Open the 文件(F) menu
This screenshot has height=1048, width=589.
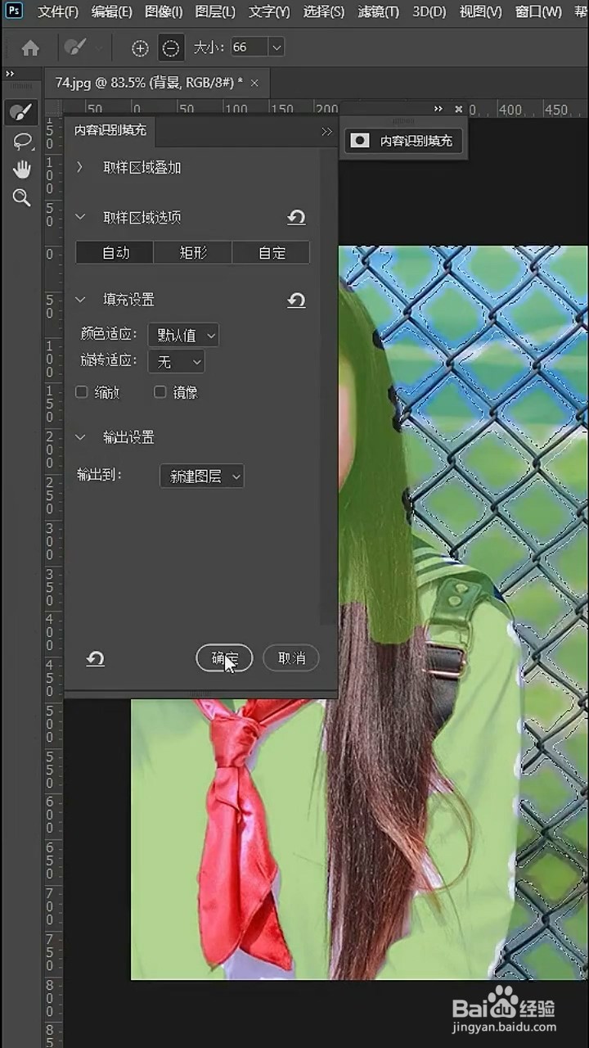click(x=58, y=11)
